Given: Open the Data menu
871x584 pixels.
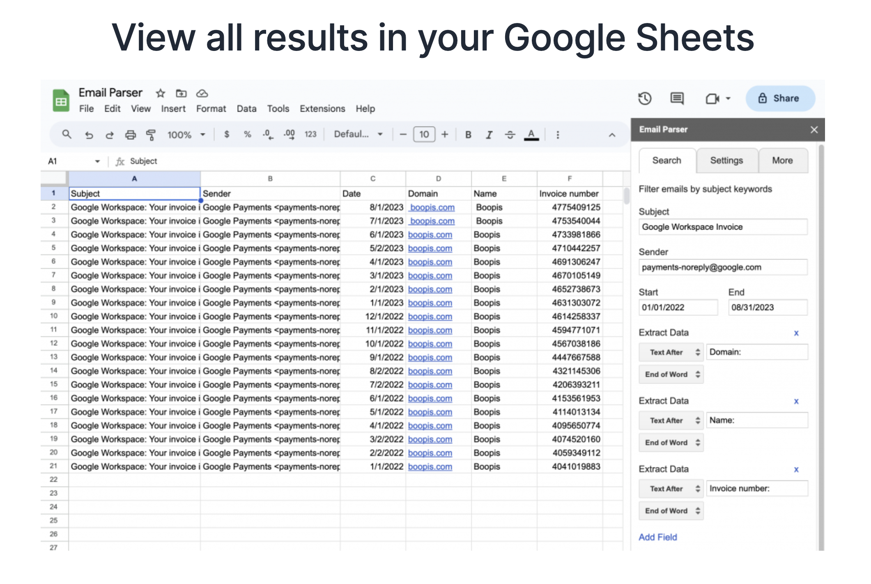Looking at the screenshot, I should (x=246, y=109).
